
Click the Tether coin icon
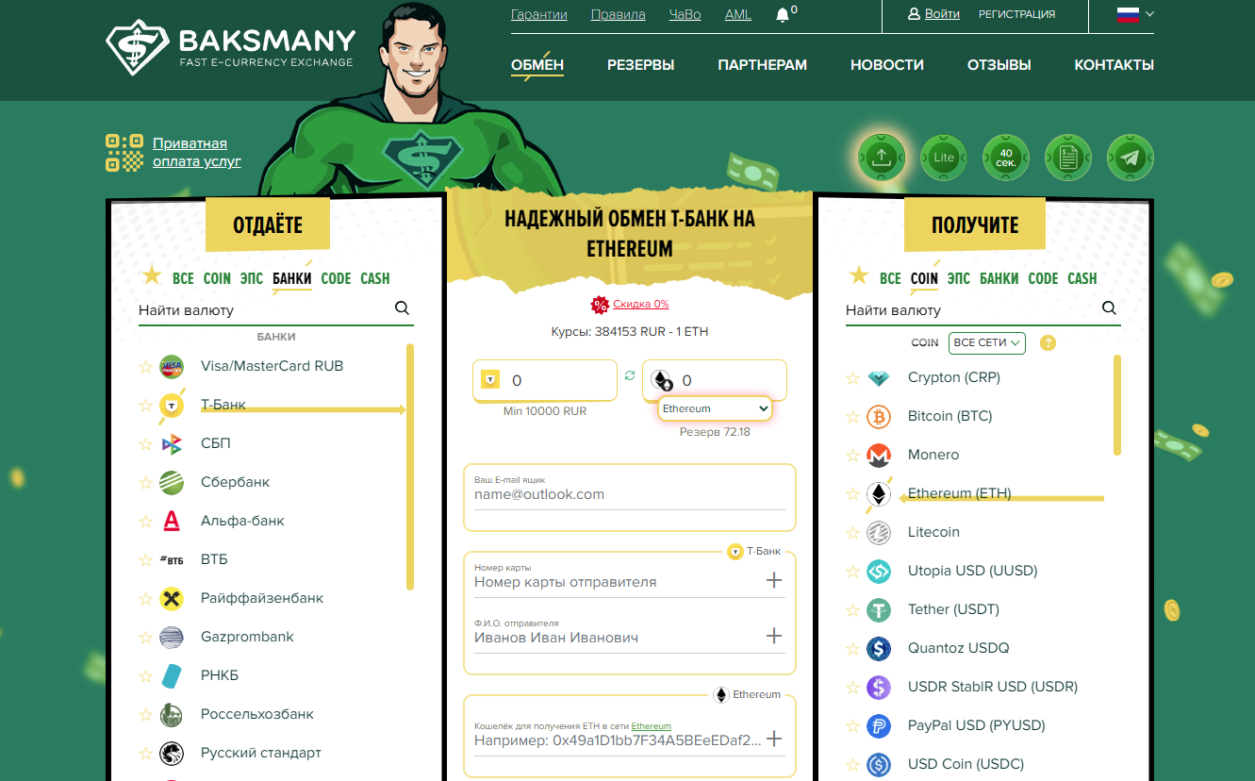[x=879, y=609]
